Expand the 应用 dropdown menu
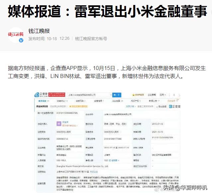212x195 pixels. [162, 95]
